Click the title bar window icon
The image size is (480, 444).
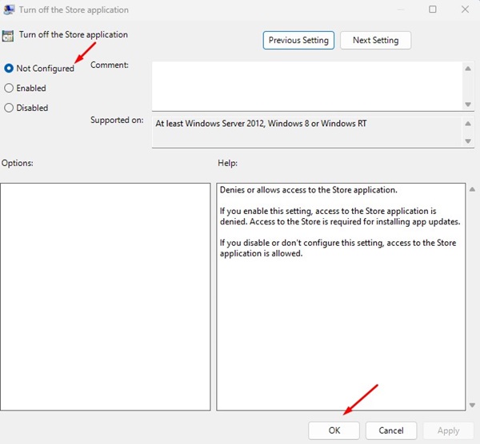click(9, 10)
